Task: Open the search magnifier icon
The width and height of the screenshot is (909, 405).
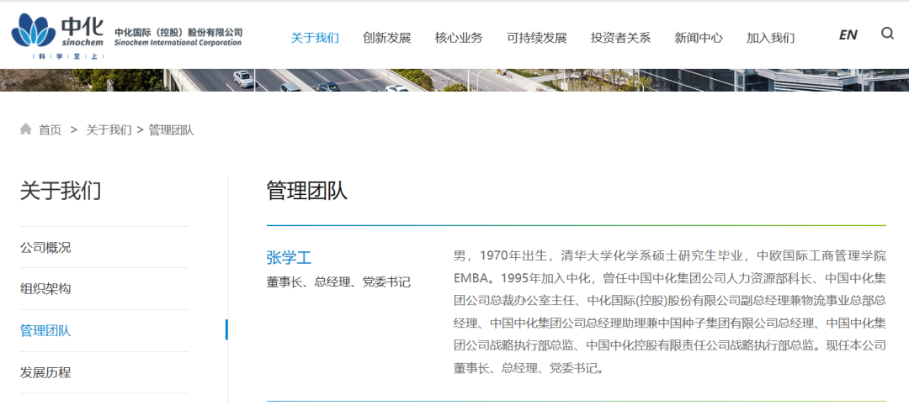Action: point(887,34)
